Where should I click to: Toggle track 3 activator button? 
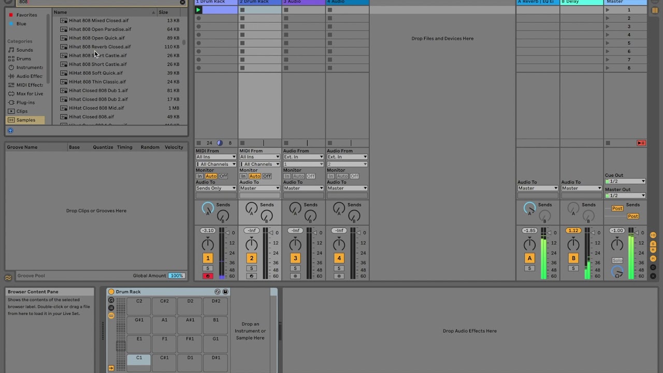[x=295, y=258]
